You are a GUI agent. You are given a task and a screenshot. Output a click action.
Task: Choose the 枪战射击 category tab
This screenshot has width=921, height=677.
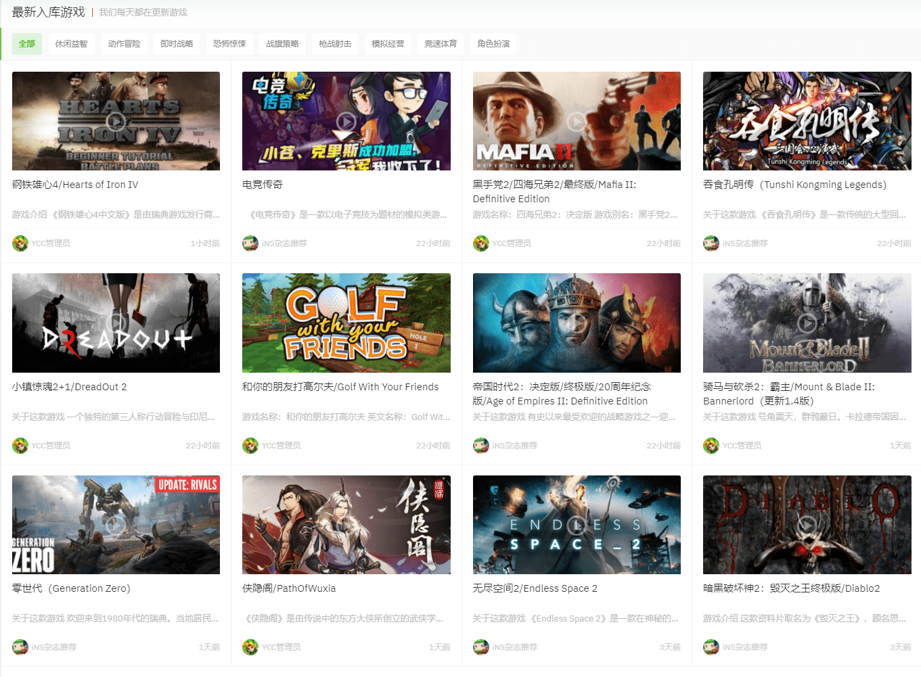[x=335, y=44]
